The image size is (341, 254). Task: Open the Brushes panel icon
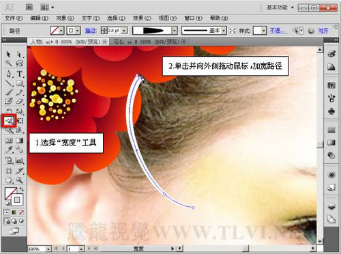coord(331,98)
